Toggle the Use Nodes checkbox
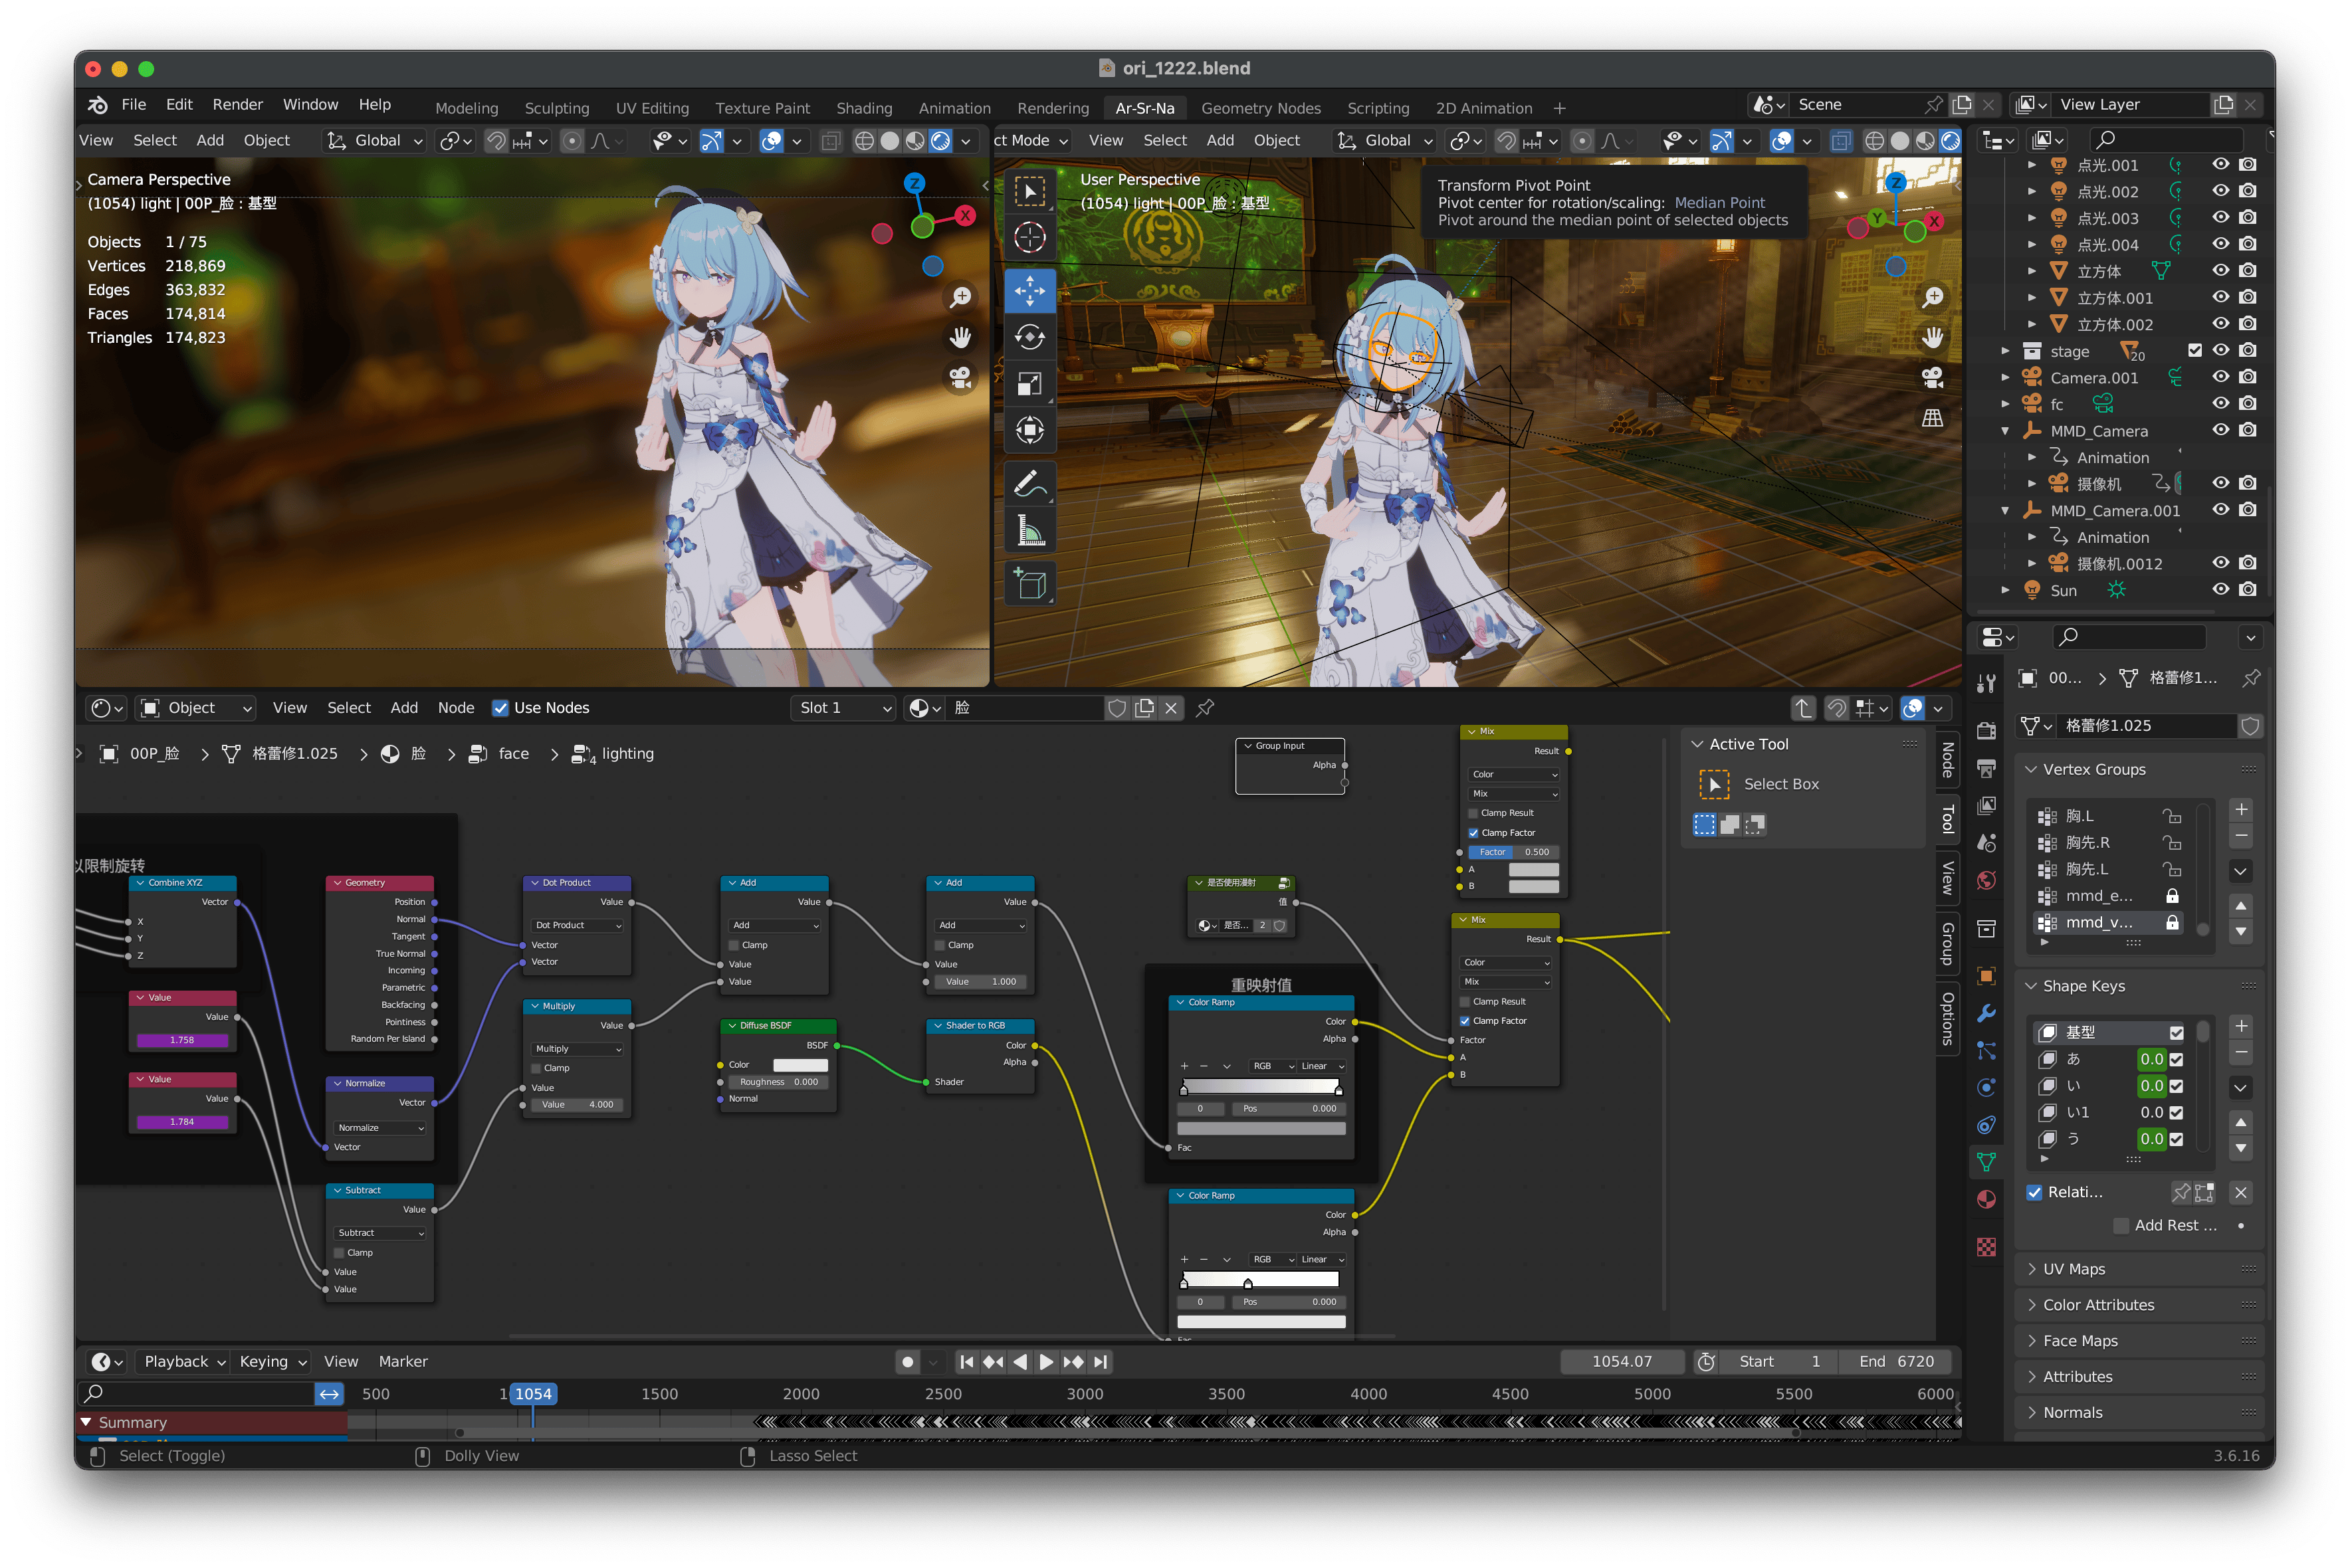 tap(500, 708)
